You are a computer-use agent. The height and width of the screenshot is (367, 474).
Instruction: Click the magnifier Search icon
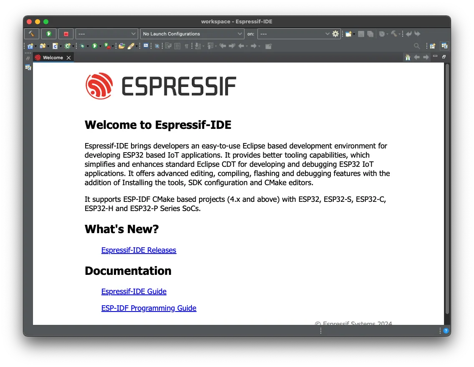point(416,46)
